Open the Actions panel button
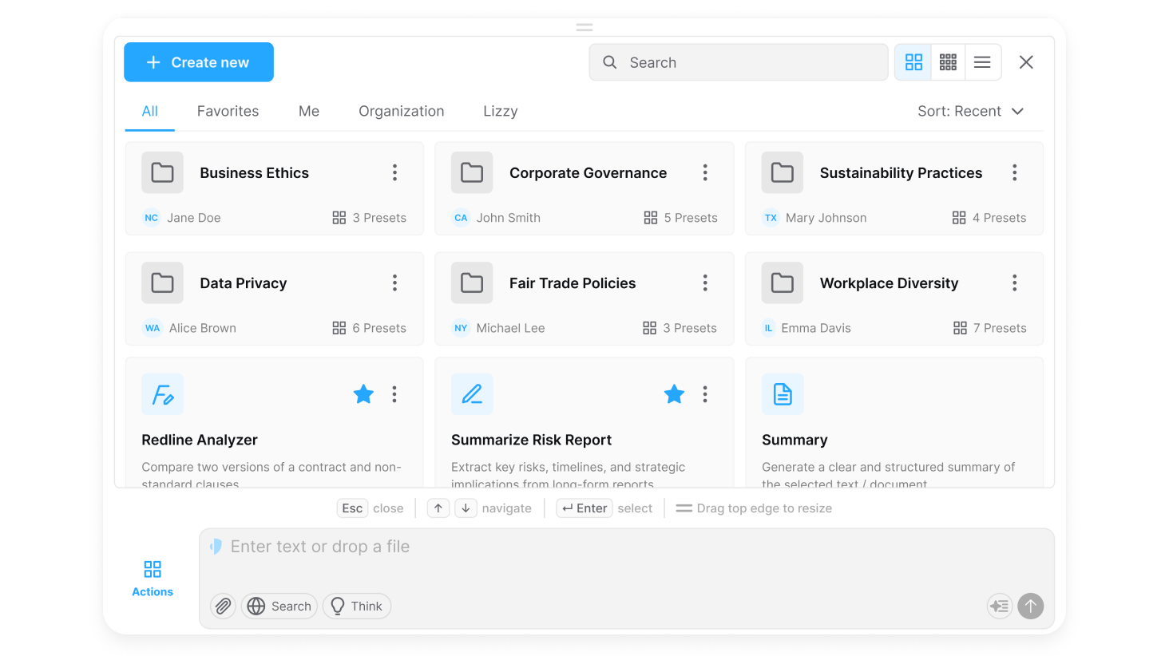Screen dimensions: 1169x656 tap(153, 579)
